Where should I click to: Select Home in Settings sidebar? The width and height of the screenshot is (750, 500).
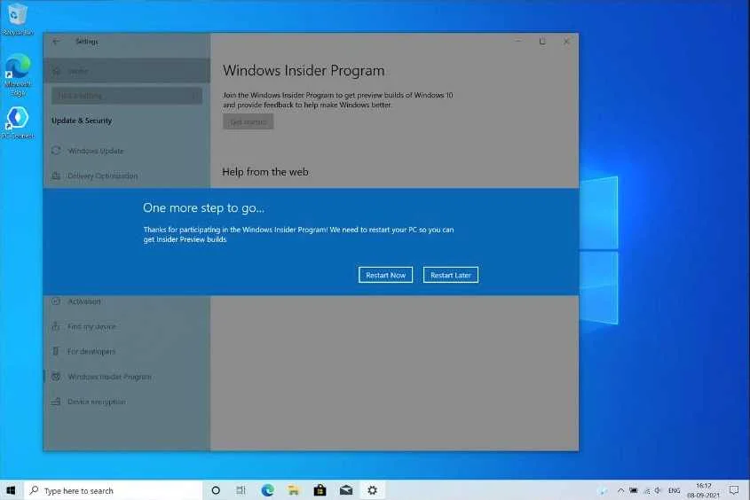(x=127, y=71)
